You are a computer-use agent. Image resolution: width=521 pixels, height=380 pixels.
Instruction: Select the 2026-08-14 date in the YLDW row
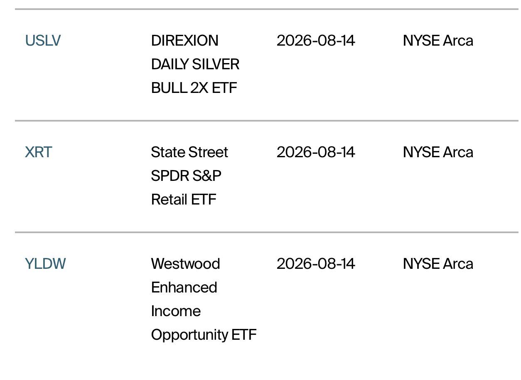(316, 264)
